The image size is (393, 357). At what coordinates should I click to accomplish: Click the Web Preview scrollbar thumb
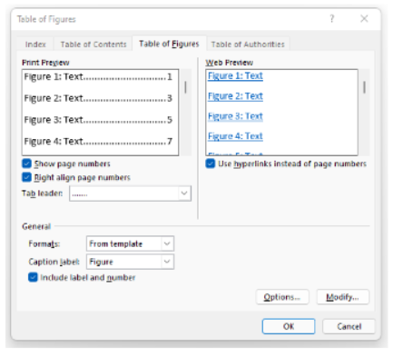[x=364, y=87]
